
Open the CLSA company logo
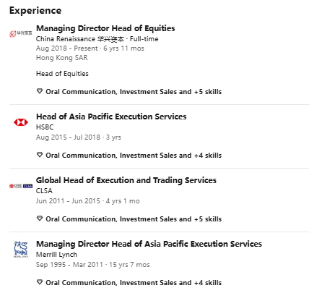[21, 186]
